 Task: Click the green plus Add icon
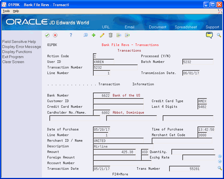[94, 35]
